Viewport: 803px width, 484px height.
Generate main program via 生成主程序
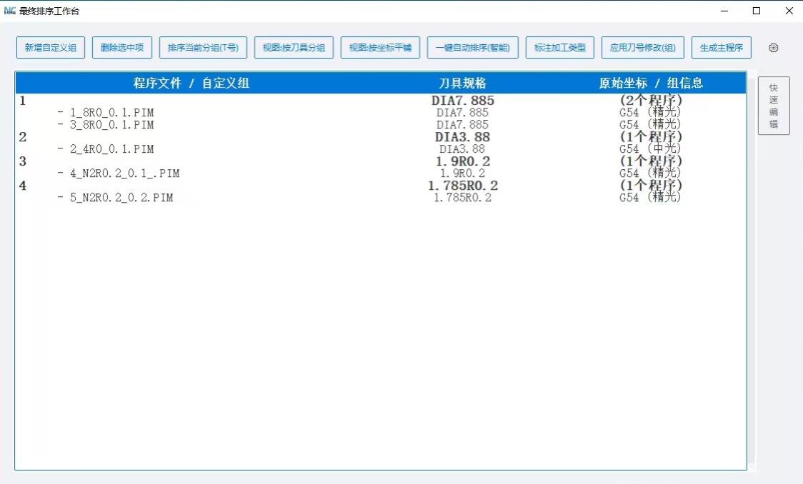pos(720,47)
